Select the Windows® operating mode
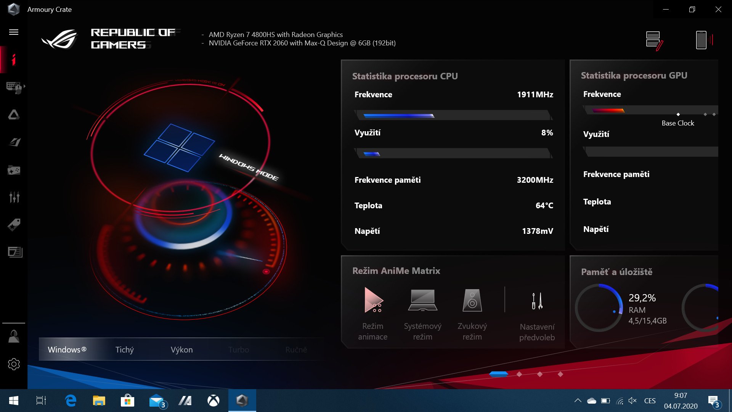The width and height of the screenshot is (732, 412). 67,349
